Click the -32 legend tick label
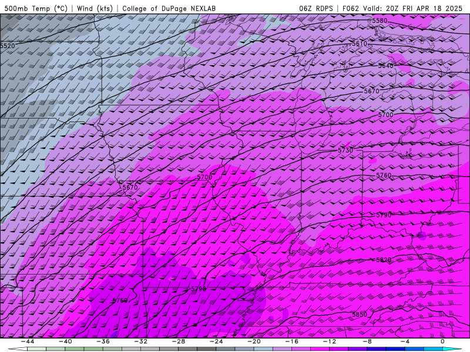Viewport: 470px width, 352px height. (141, 341)
